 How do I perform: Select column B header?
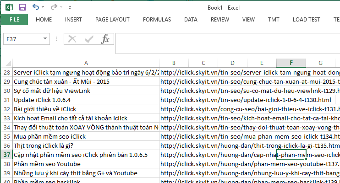point(174,63)
